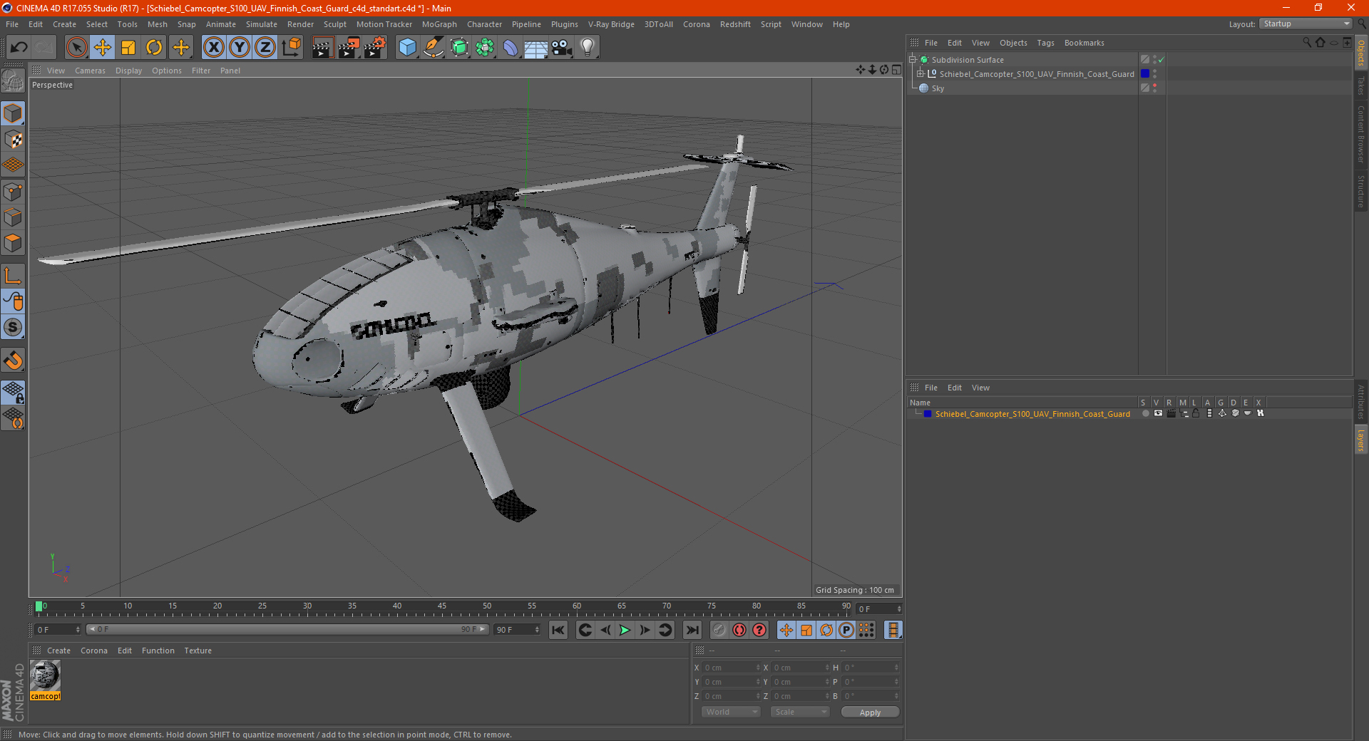Open World coordinate dropdown
Screen dimensions: 1369x741
tap(731, 712)
